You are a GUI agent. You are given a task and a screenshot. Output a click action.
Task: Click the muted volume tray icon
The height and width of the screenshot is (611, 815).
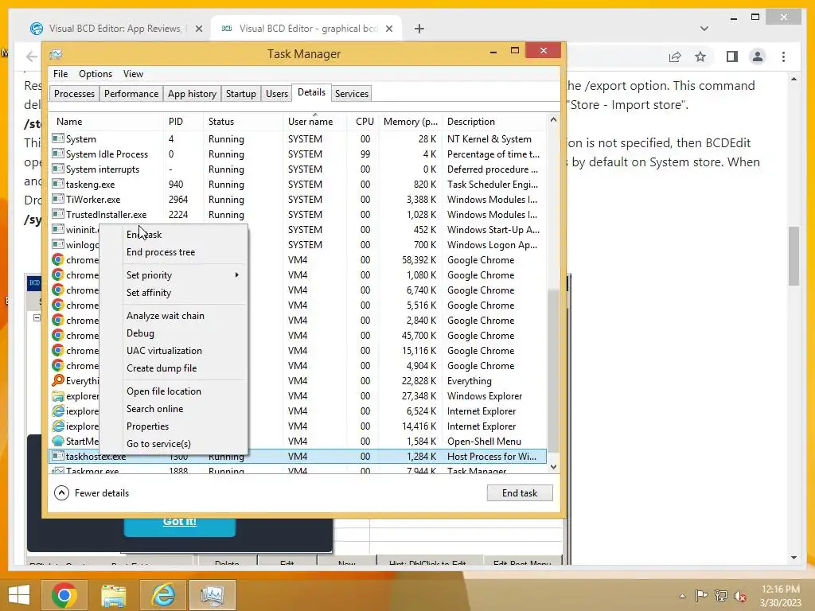pos(740,595)
